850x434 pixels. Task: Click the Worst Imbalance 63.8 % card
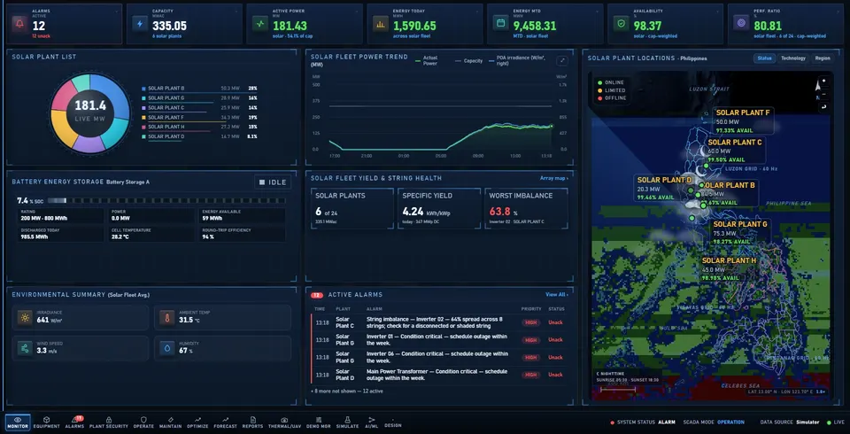pos(526,208)
